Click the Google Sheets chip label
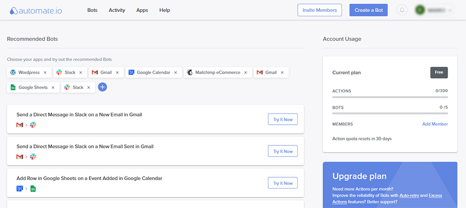 pyautogui.click(x=33, y=88)
